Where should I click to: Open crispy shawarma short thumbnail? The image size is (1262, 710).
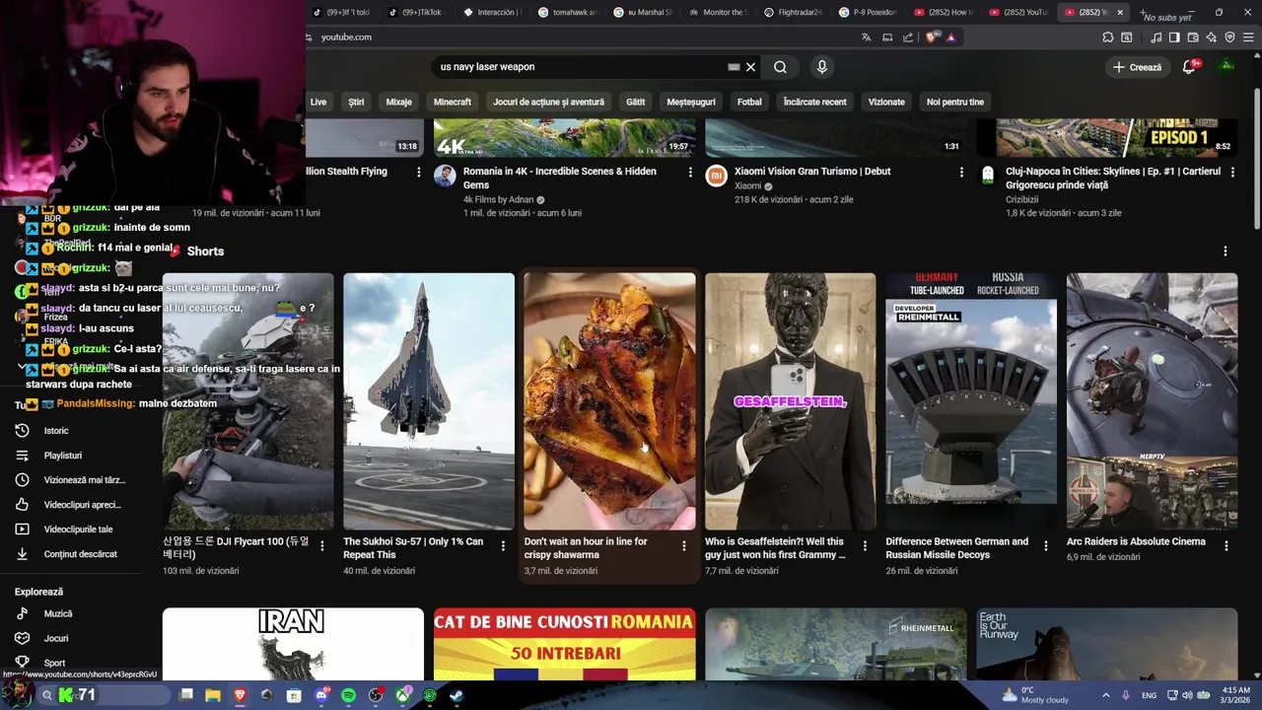[609, 401]
